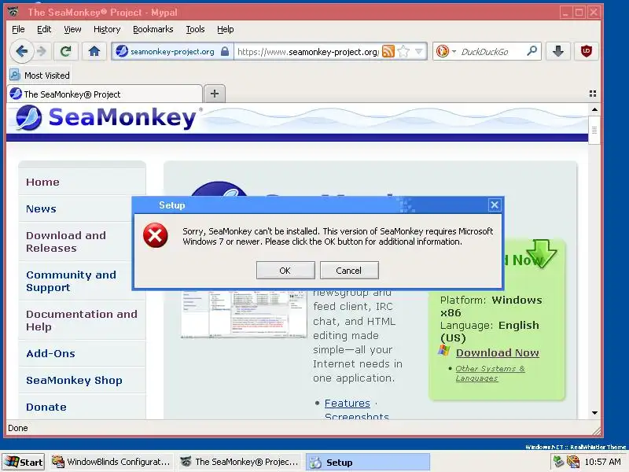Open Download and Releases sidebar link
629x472 pixels.
[x=66, y=242]
